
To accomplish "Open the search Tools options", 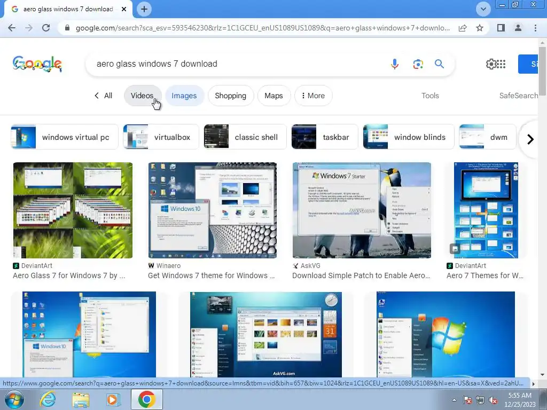I will coord(430,96).
